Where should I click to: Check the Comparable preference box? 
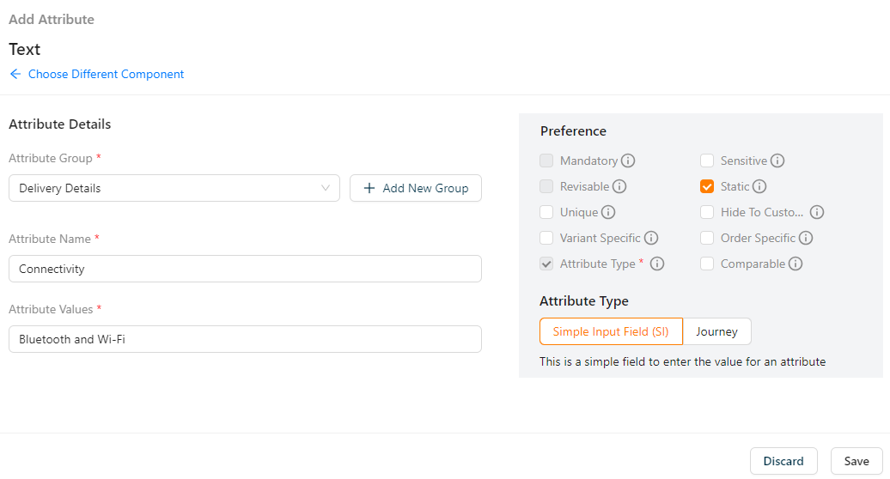click(x=707, y=264)
